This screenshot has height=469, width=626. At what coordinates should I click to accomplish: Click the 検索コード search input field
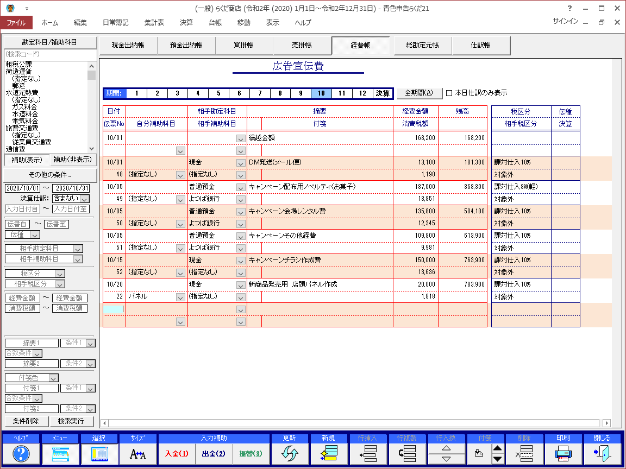coord(50,54)
